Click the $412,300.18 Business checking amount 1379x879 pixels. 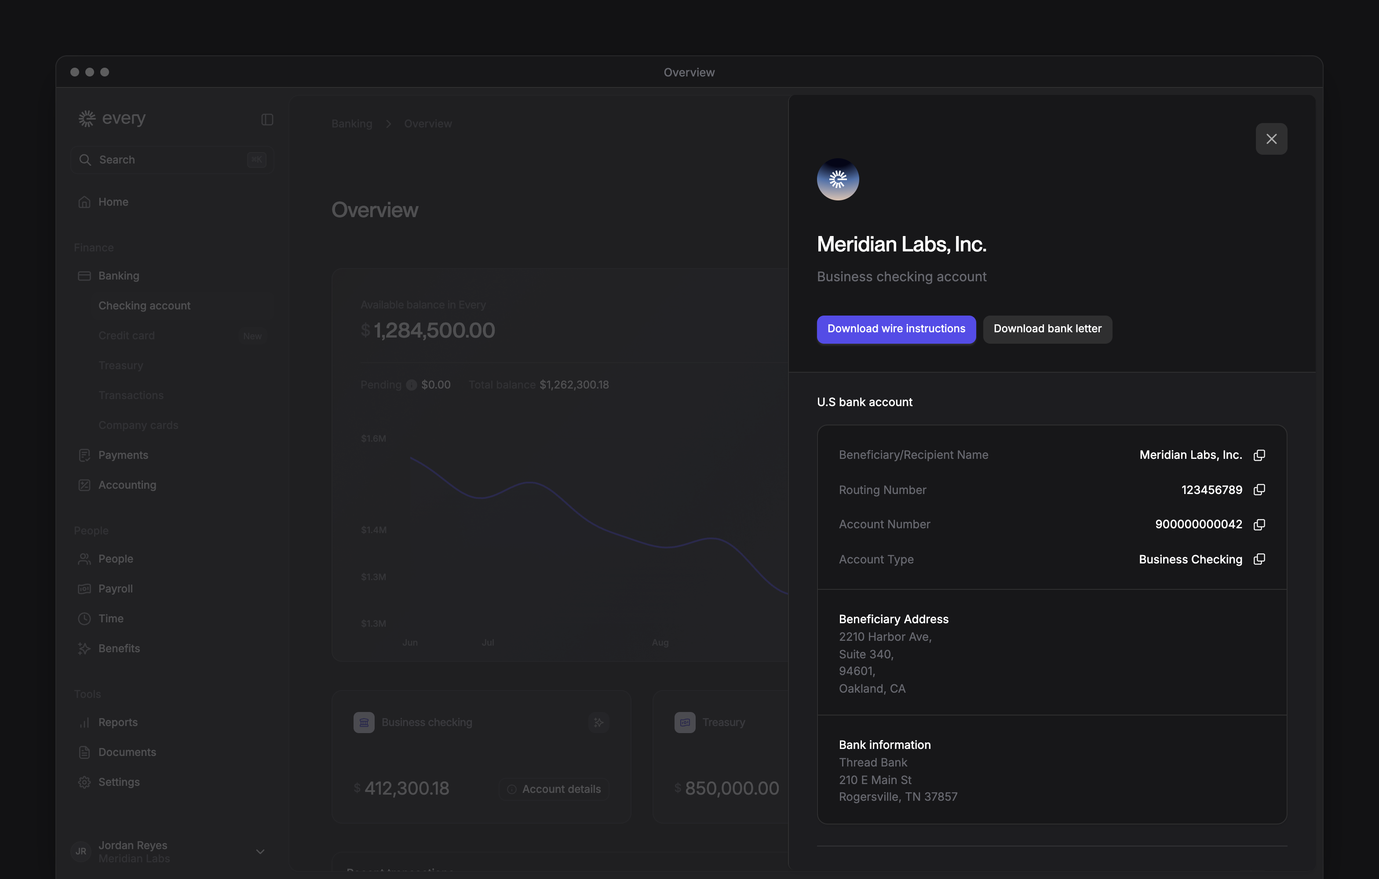pyautogui.click(x=401, y=788)
